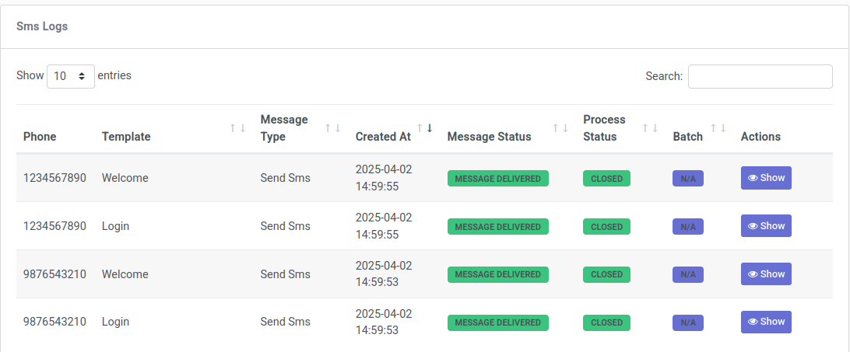This screenshot has height=352, width=850.
Task: Sort by Message Type using arrow icons
Action: click(x=332, y=128)
